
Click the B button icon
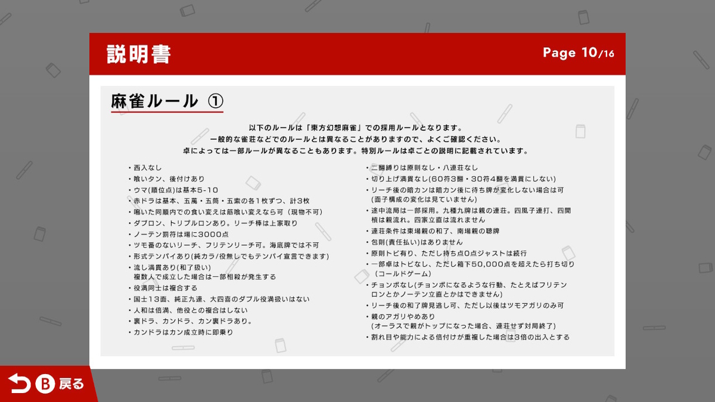pos(44,385)
